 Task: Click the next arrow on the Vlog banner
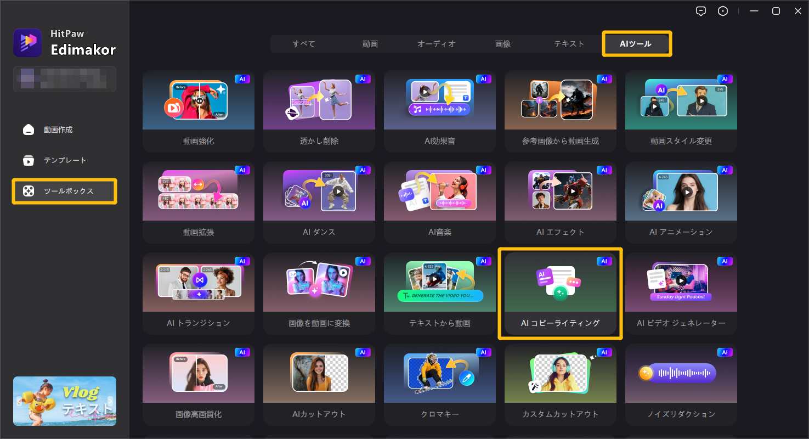tap(110, 401)
